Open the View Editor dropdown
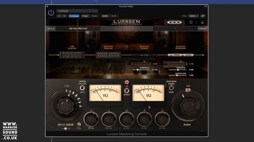Screen dimensions: 254x142 (x=193, y=16)
